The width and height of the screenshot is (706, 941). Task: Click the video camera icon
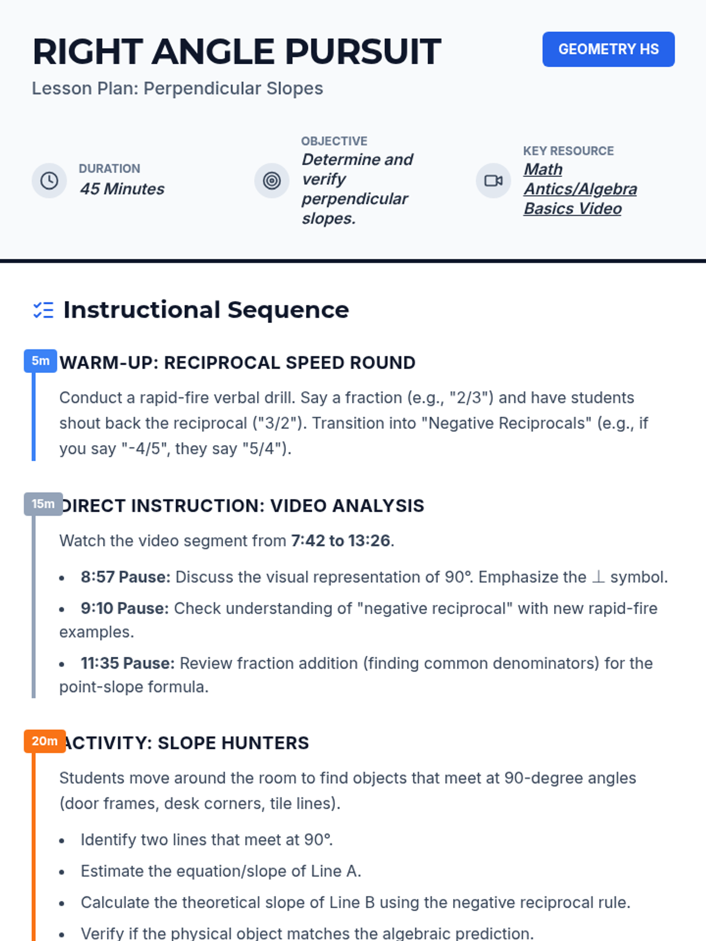[x=493, y=181]
